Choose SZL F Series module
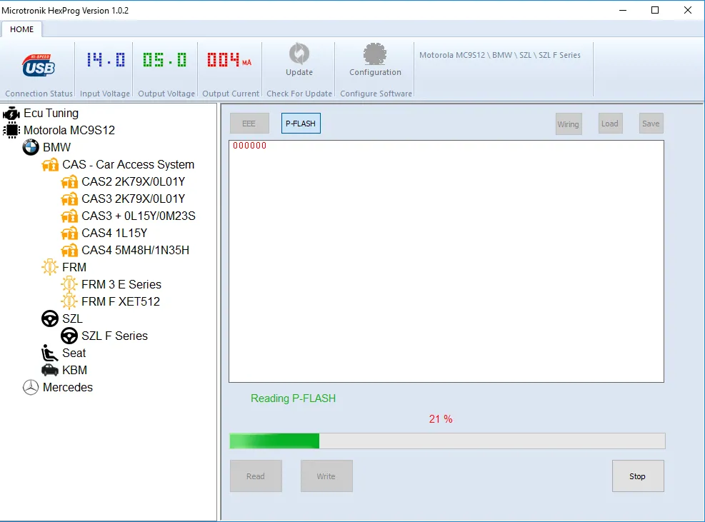705x522 pixels. pyautogui.click(x=115, y=336)
